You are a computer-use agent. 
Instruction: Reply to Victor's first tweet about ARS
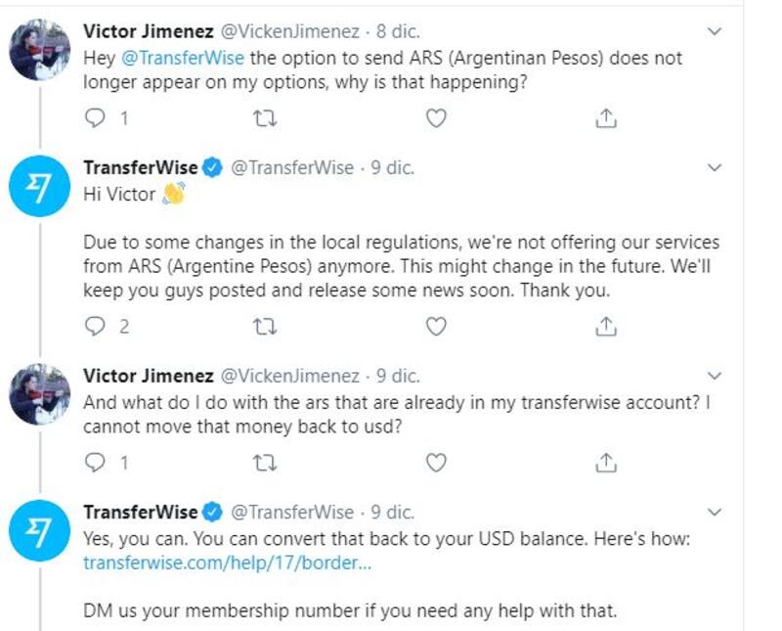[x=95, y=118]
